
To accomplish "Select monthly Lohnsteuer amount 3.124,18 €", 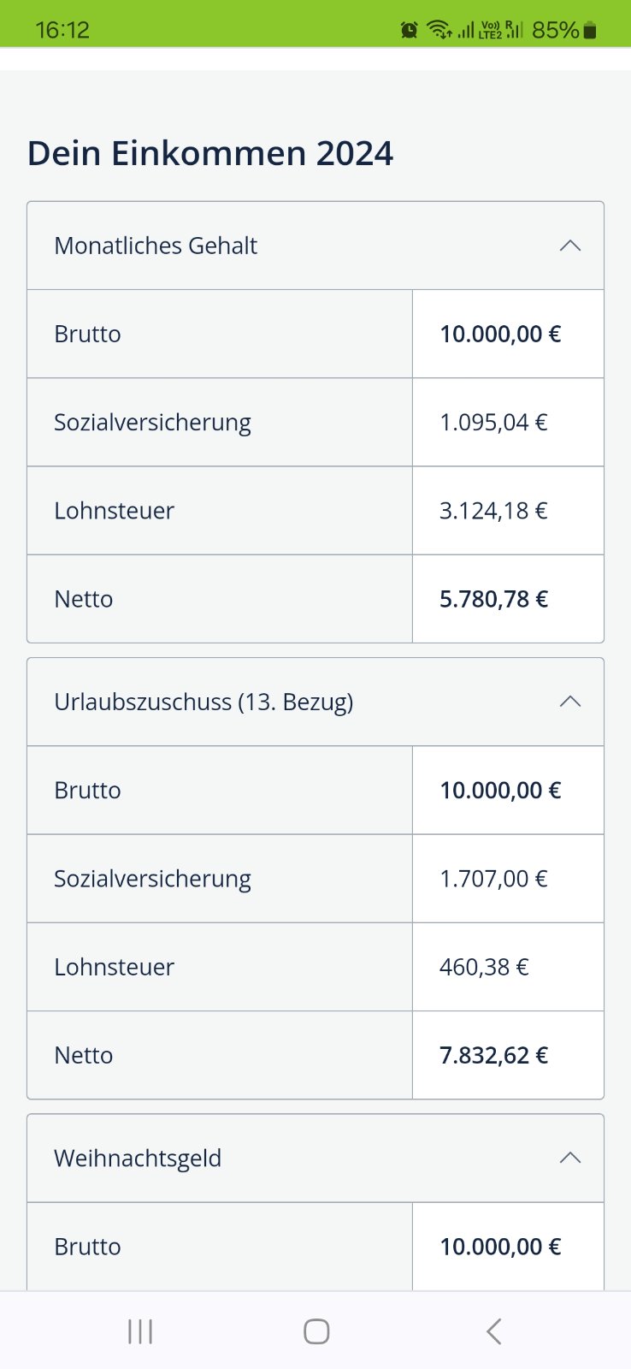I will pyautogui.click(x=493, y=511).
